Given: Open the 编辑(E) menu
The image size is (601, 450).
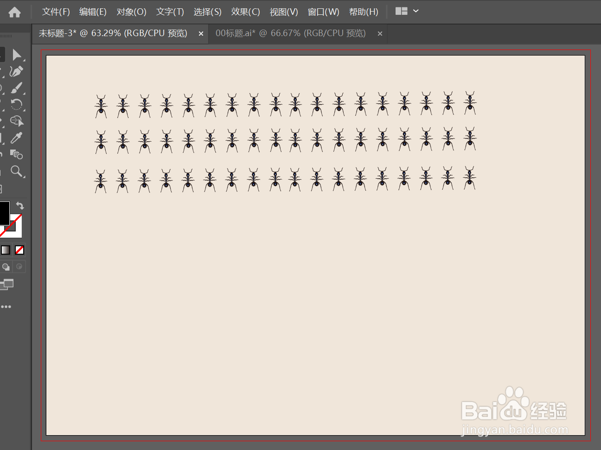Looking at the screenshot, I should click(93, 12).
